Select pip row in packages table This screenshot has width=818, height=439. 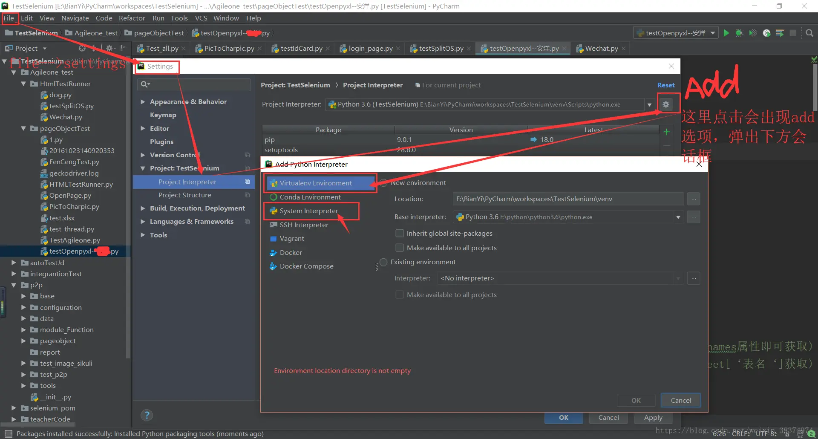click(x=460, y=140)
